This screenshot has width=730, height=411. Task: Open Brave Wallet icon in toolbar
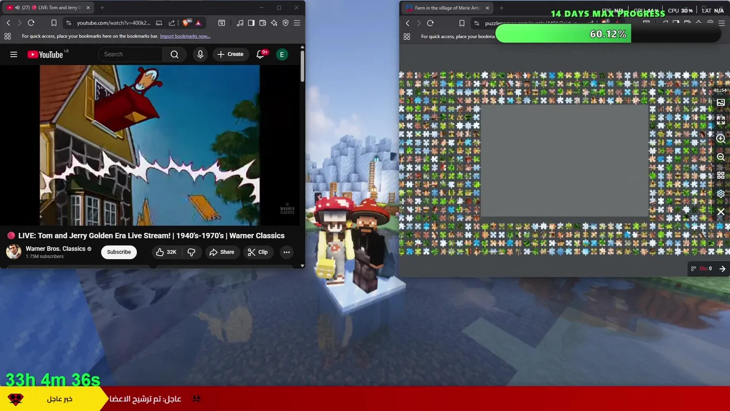click(x=263, y=23)
